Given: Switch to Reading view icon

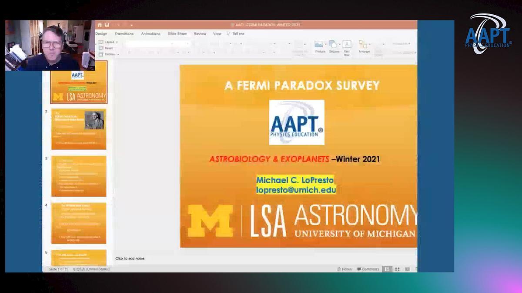Looking at the screenshot, I should (x=407, y=269).
